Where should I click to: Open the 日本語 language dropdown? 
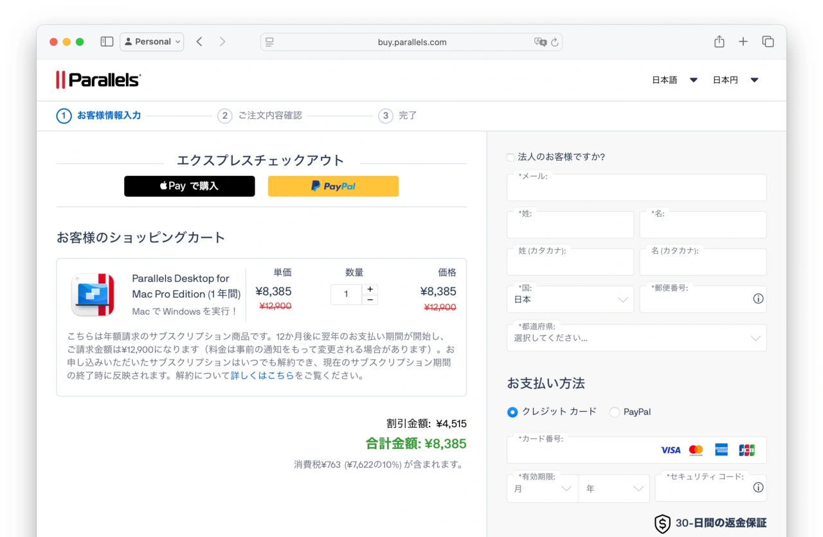(674, 80)
